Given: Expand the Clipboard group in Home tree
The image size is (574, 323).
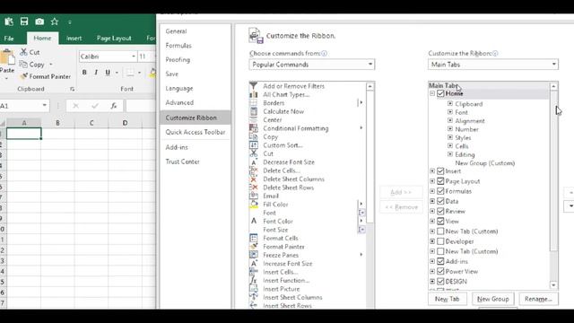Looking at the screenshot, I should 450,104.
